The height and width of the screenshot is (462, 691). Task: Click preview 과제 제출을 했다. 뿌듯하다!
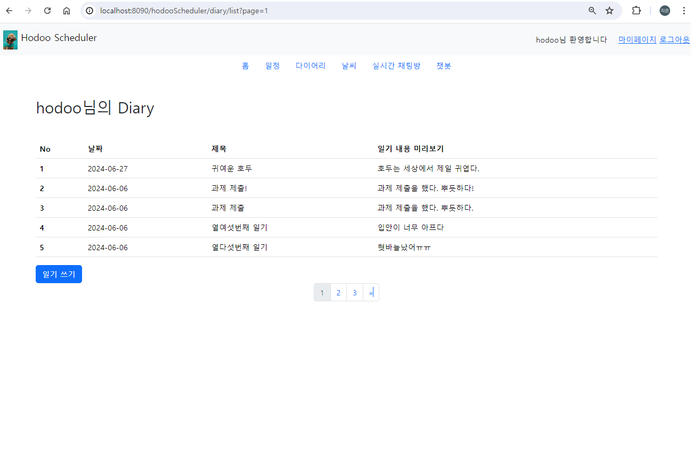426,188
